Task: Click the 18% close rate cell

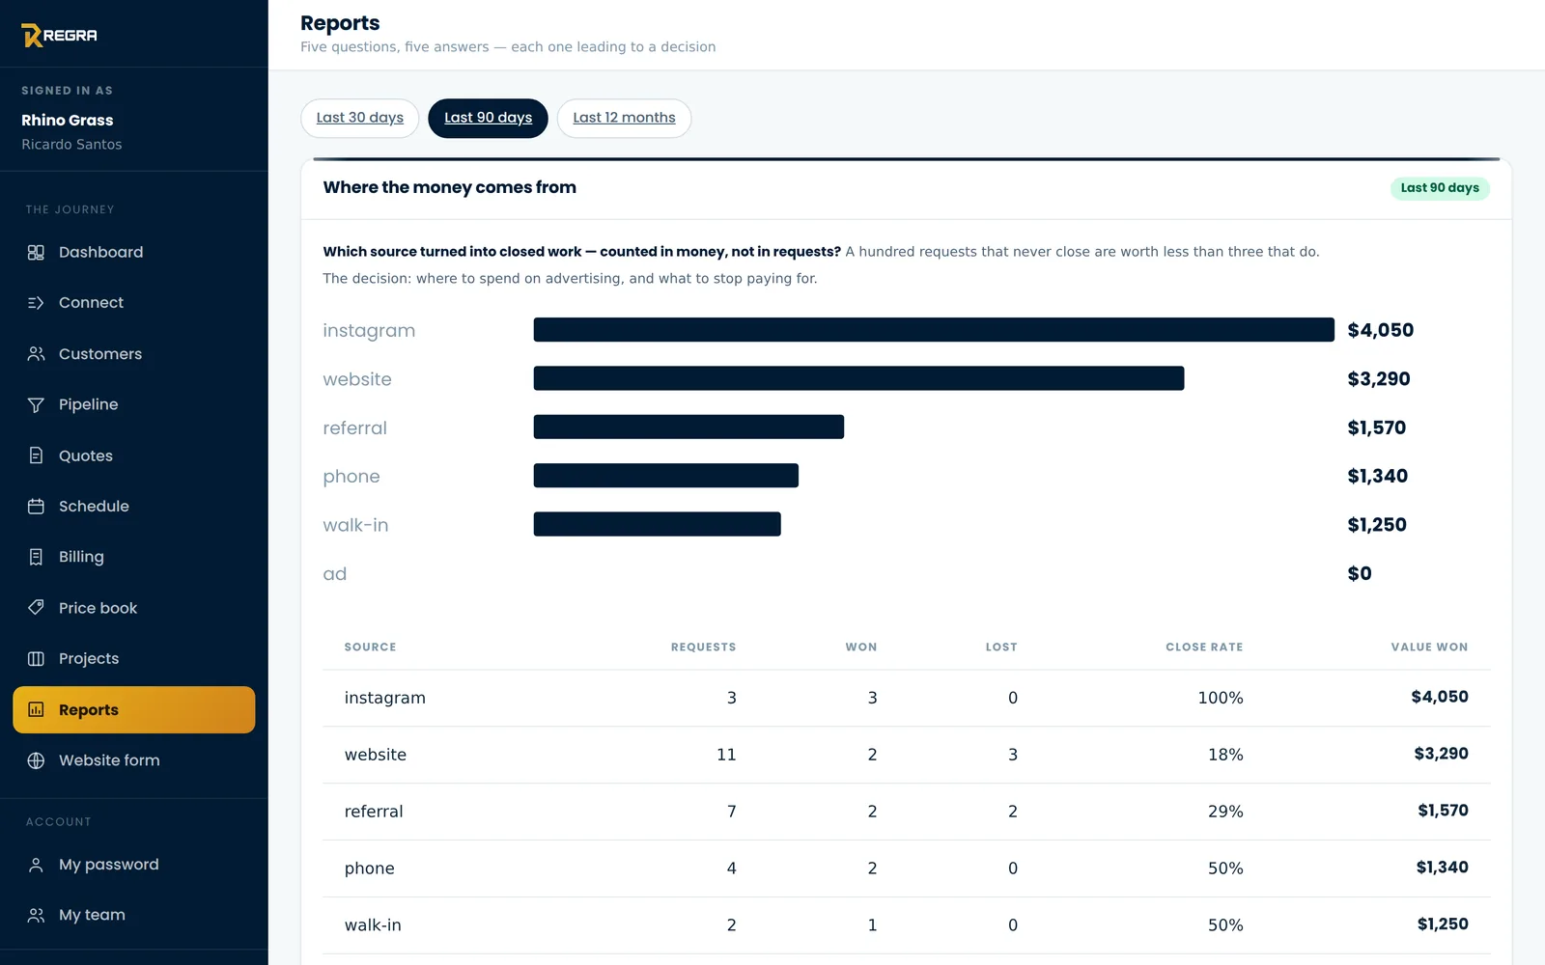Action: point(1225,755)
